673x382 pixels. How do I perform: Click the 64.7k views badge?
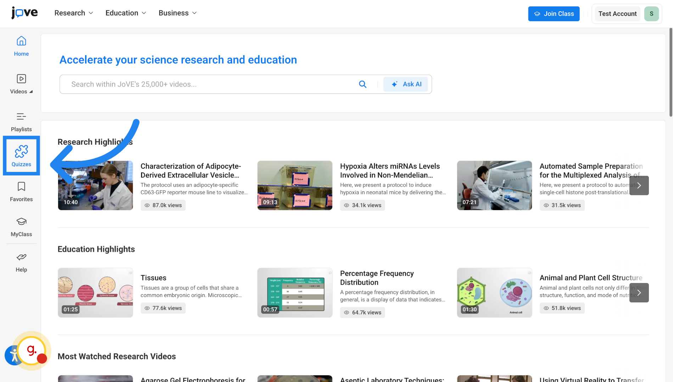click(363, 312)
